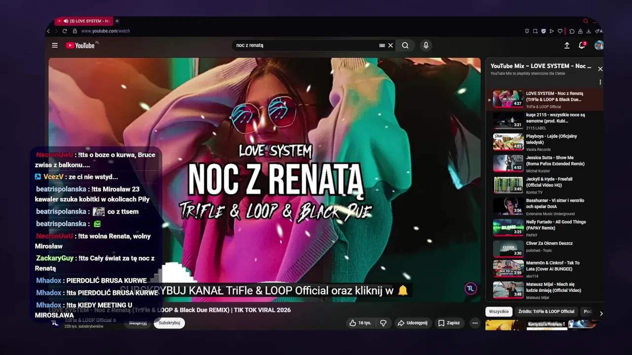Click the snapshot capture icon in toolbar
This screenshot has width=632, height=355.
click(535, 31)
